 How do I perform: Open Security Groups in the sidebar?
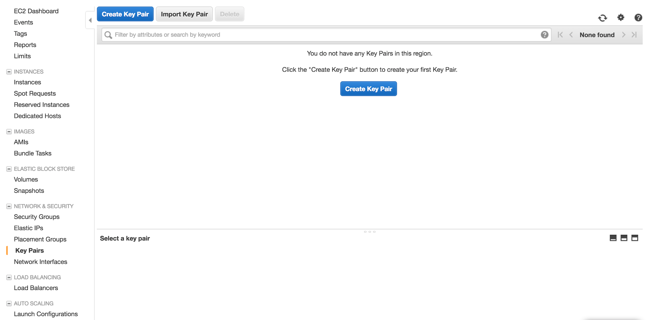tap(37, 217)
